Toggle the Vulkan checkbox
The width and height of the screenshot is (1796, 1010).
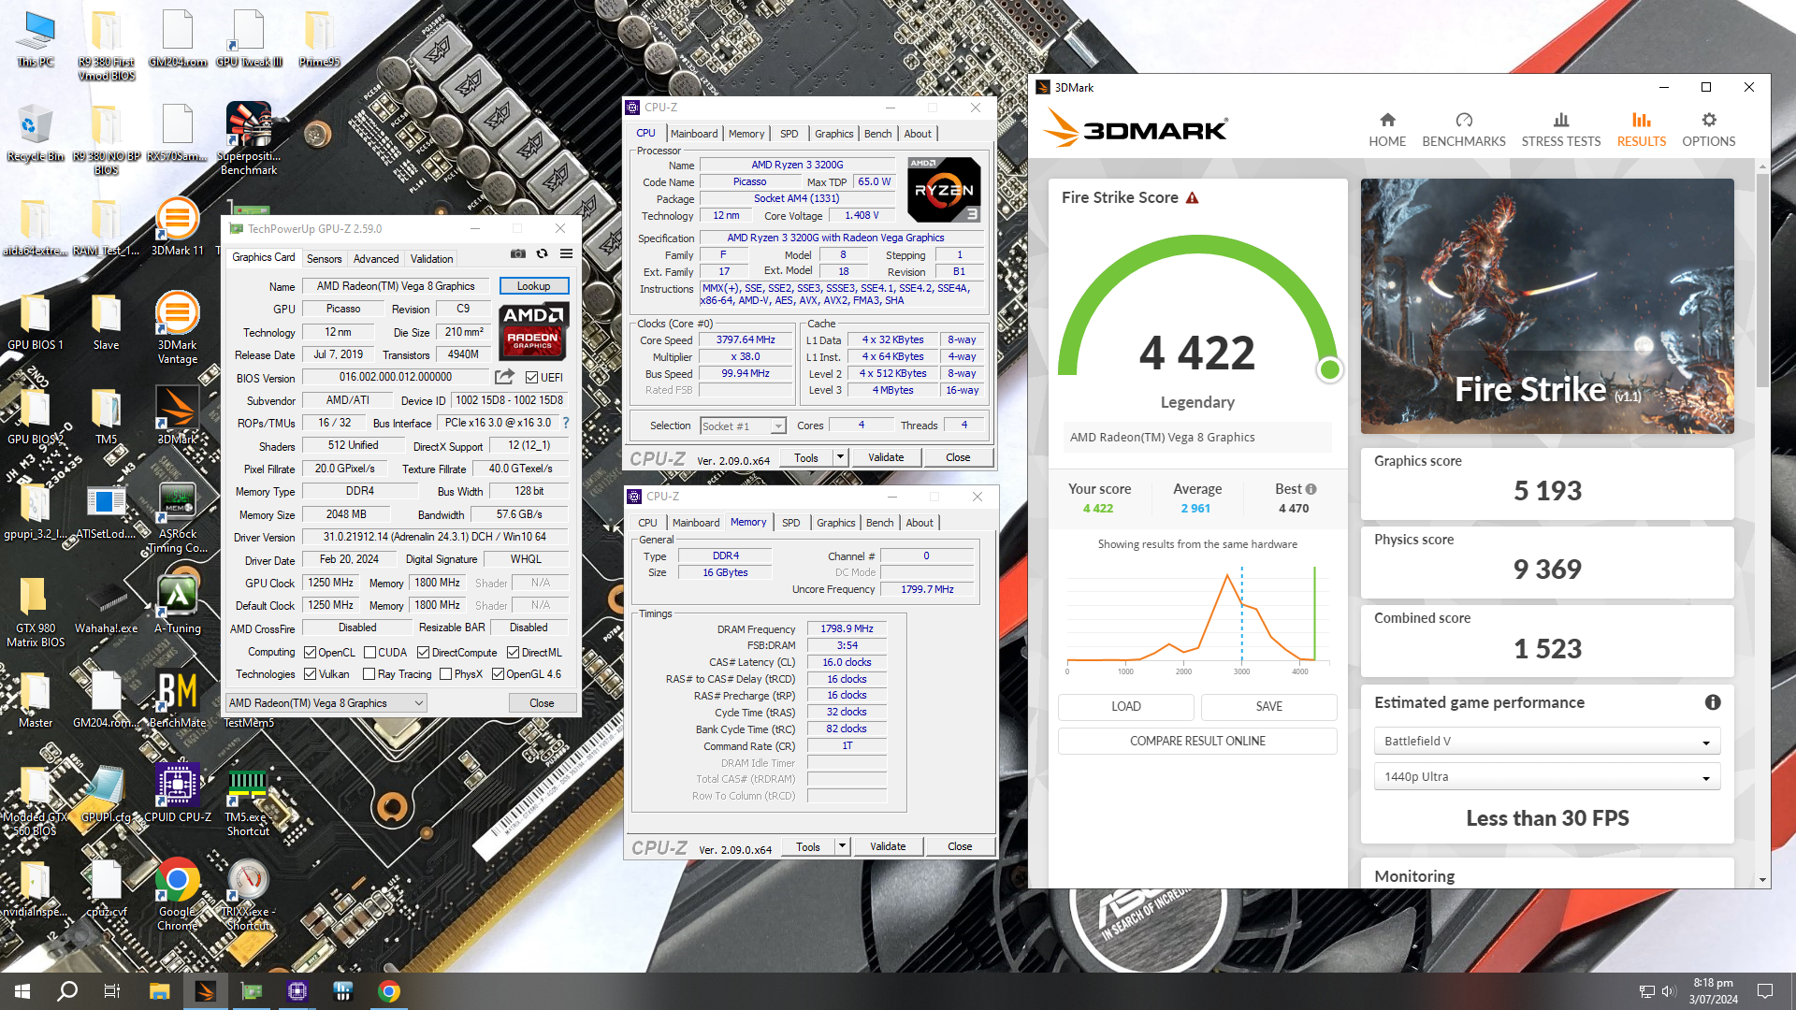(310, 674)
